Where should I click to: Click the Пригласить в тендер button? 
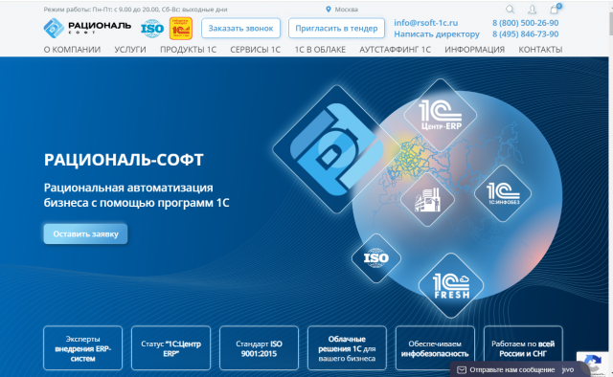(x=336, y=28)
